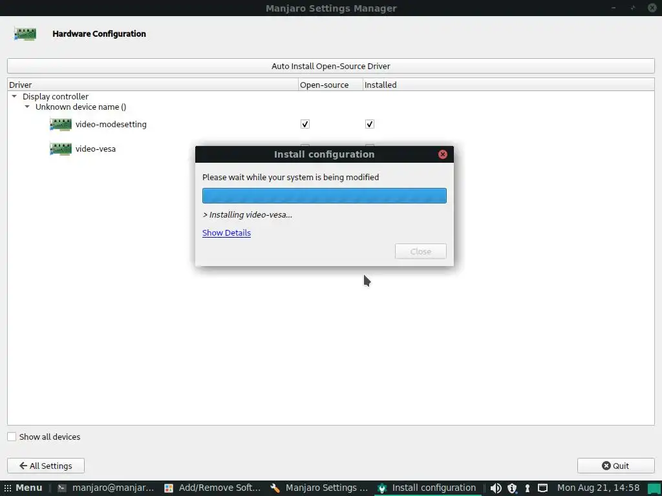Screen dimensions: 662x496
Task: Click the clock showing Mon Aug 21
Action: pos(598,488)
